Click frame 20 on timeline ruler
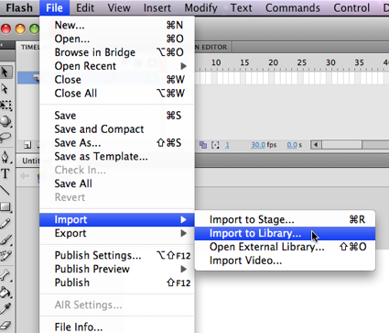This screenshot has height=333, width=389. click(x=274, y=62)
